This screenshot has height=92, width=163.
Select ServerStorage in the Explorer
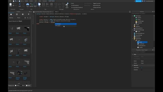[x=139, y=35]
